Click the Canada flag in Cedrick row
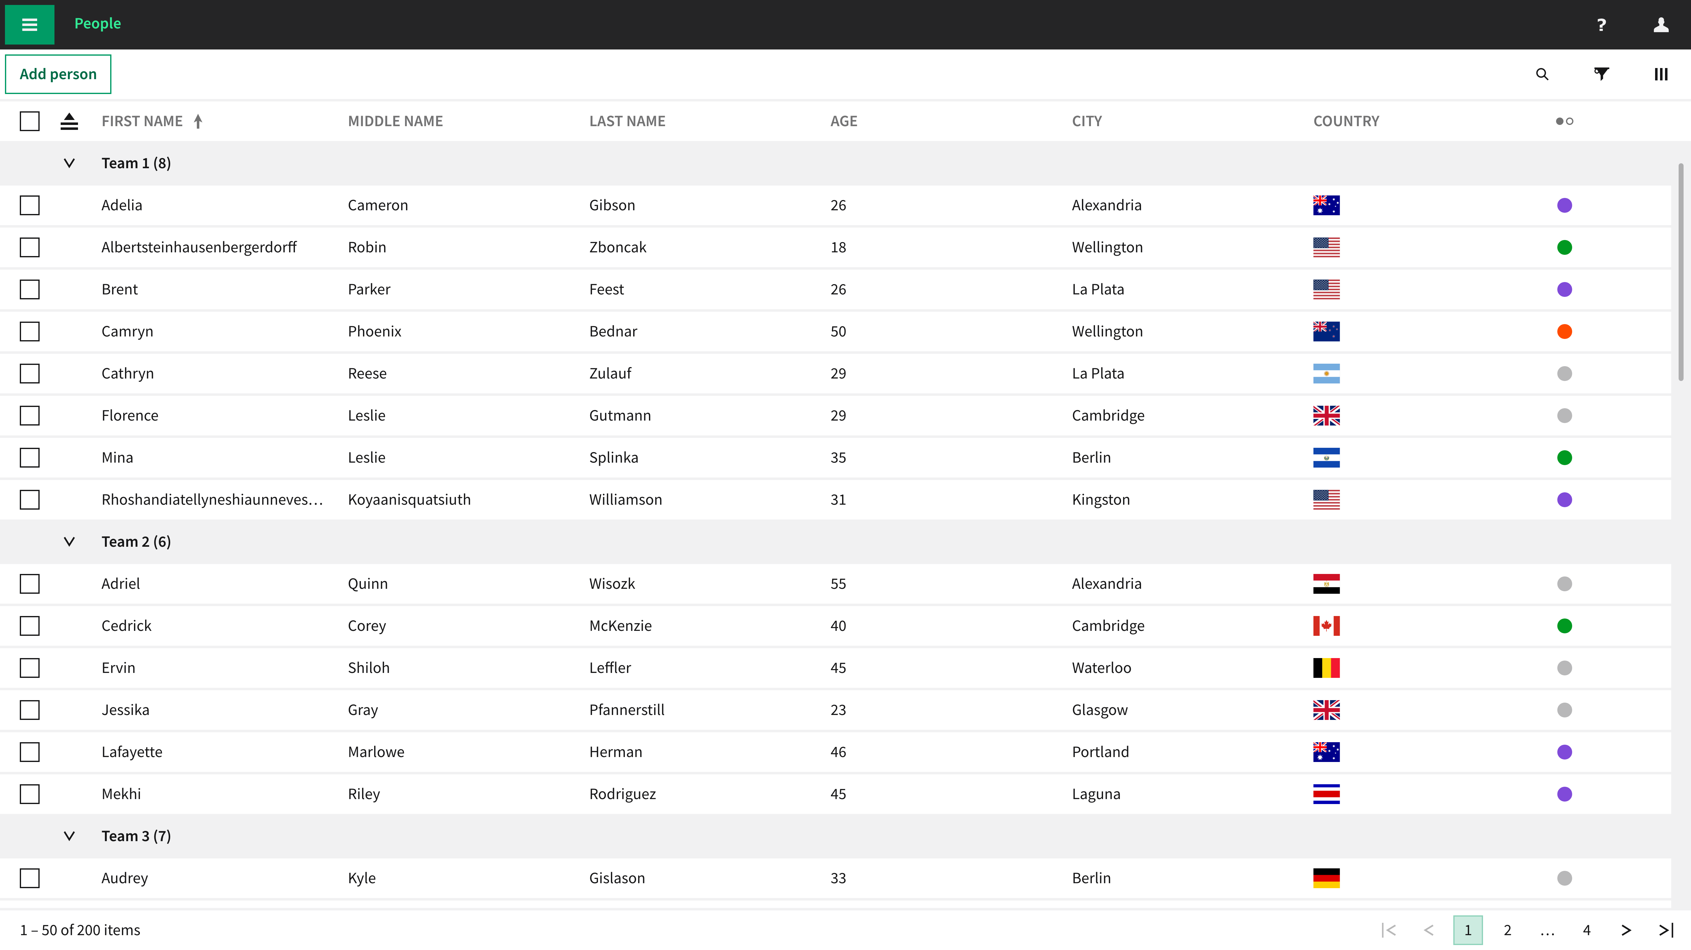Viewport: 1691px width, 950px height. tap(1326, 626)
